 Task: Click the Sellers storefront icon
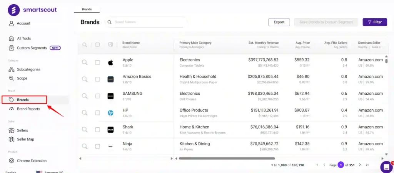pos(11,130)
